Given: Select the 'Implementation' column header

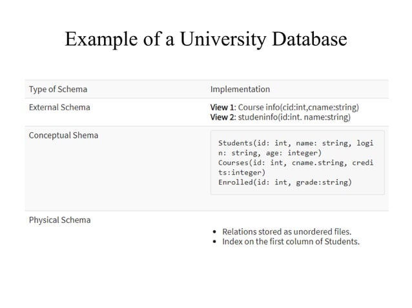Looking at the screenshot, I should point(240,89).
